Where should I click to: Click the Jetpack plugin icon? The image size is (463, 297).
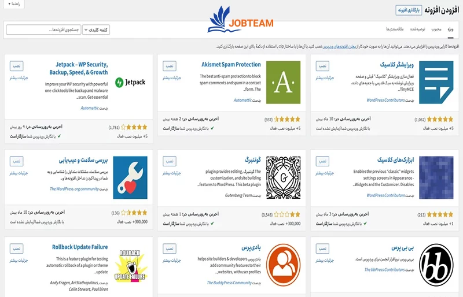click(130, 82)
